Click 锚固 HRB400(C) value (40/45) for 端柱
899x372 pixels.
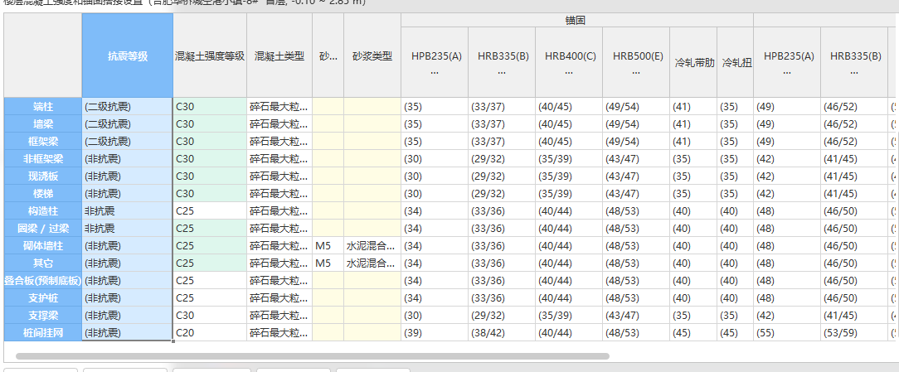point(569,107)
